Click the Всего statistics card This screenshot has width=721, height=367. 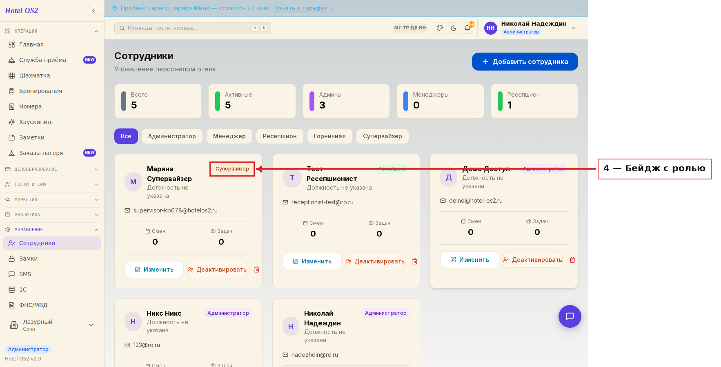click(x=158, y=101)
